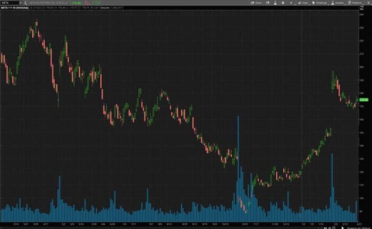The width and height of the screenshot is (372, 229).
Task: Click the icon right of Share button
Action: click(268, 3)
